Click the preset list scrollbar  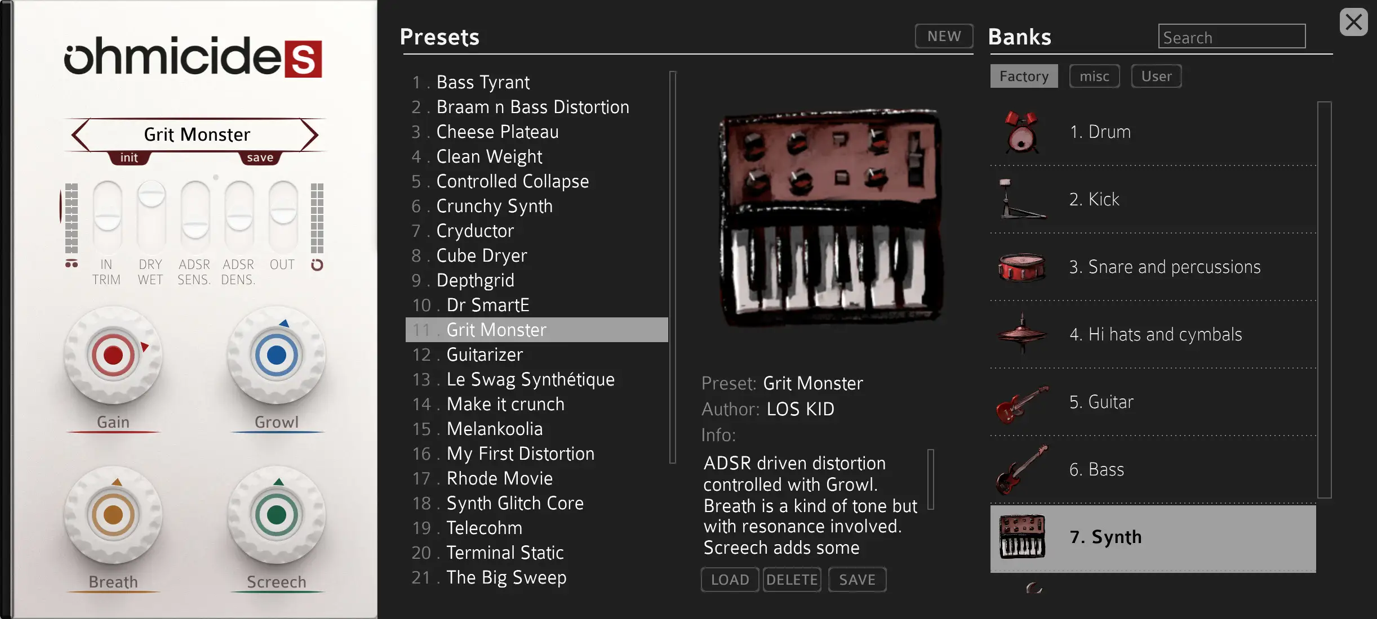(x=673, y=267)
